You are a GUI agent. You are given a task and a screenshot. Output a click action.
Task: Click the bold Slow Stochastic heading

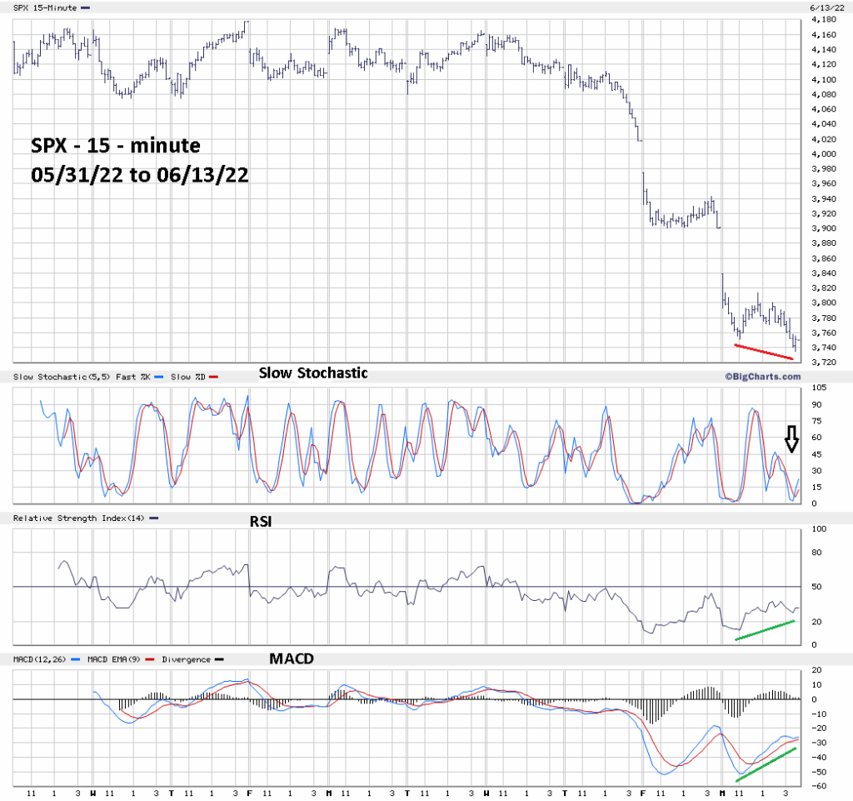click(x=312, y=373)
